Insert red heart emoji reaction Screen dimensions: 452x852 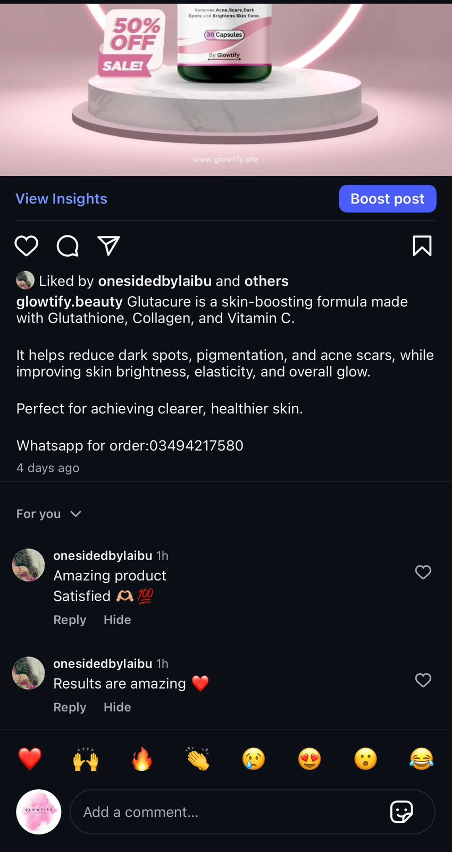(x=30, y=759)
